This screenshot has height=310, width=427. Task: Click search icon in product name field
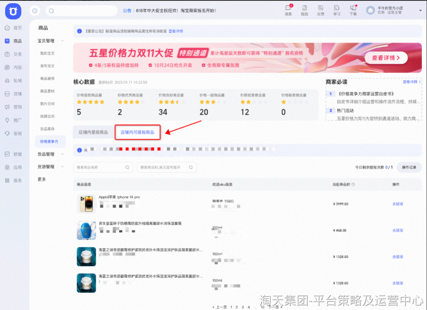click(x=127, y=167)
